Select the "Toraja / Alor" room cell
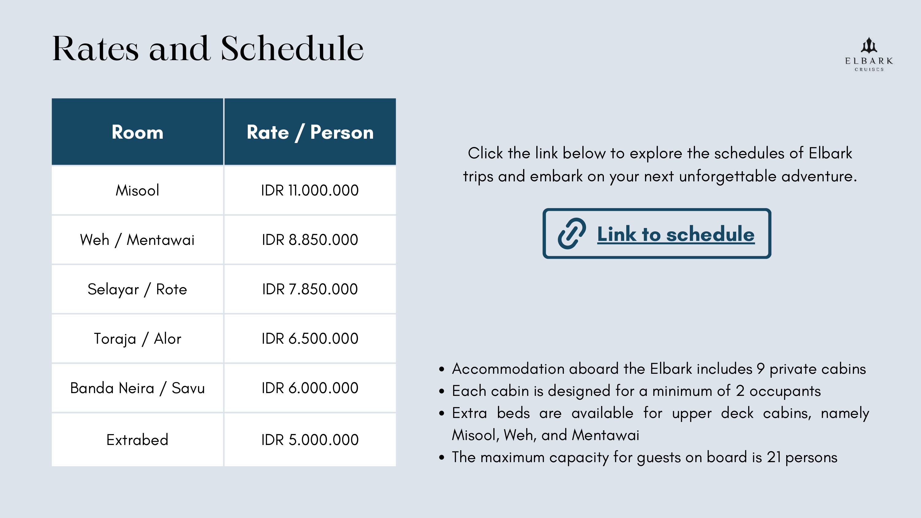921x518 pixels. pyautogui.click(x=137, y=338)
